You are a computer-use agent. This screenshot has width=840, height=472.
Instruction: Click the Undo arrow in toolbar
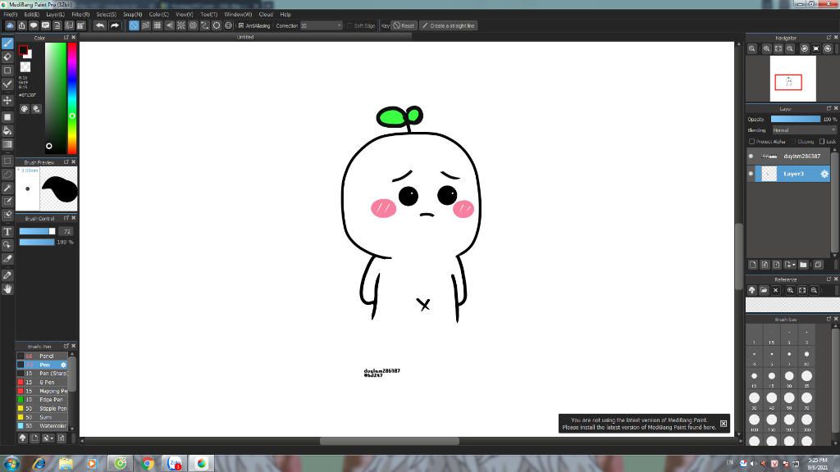[x=100, y=25]
